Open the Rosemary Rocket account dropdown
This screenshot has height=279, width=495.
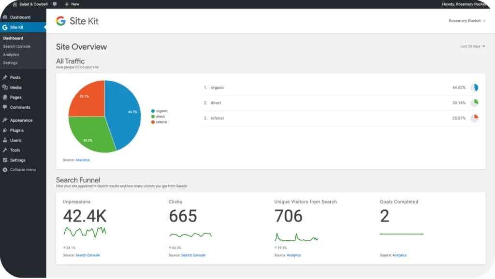point(466,21)
